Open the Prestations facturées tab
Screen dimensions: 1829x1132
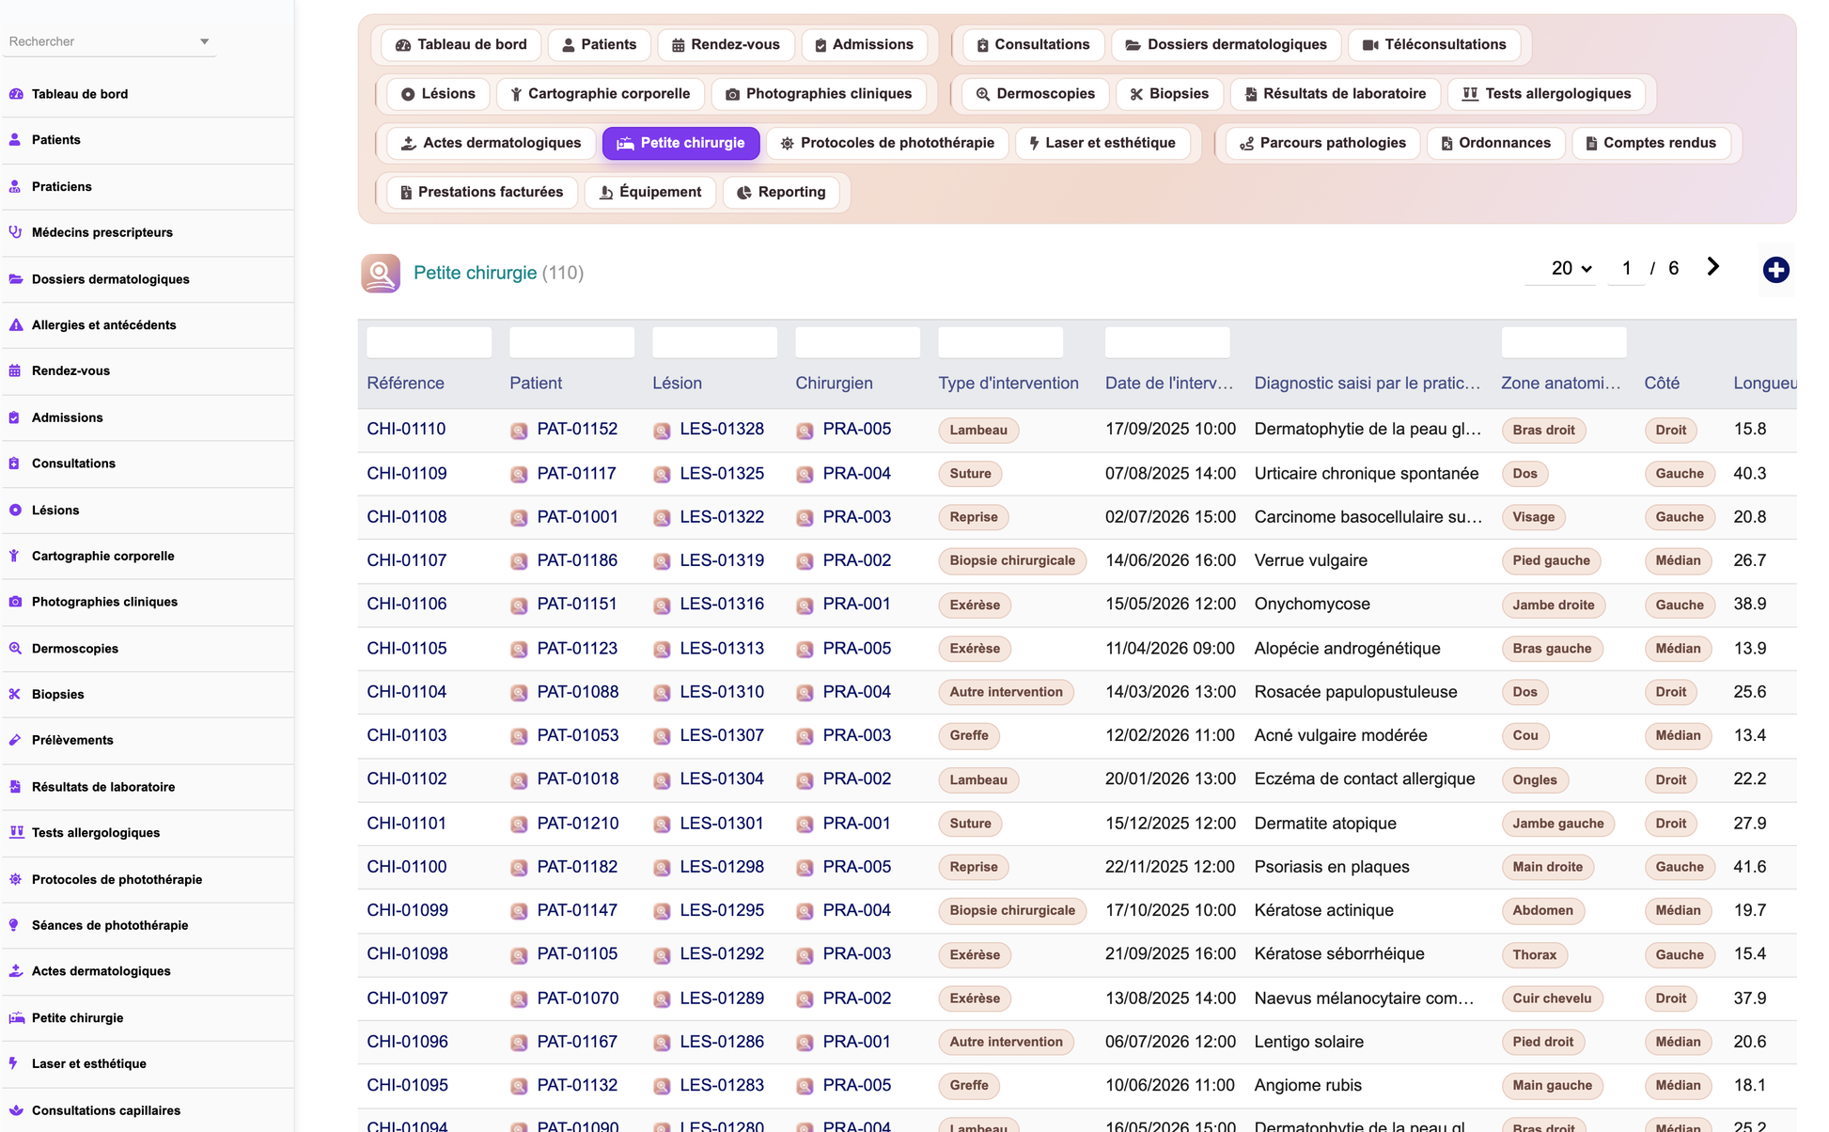click(481, 192)
